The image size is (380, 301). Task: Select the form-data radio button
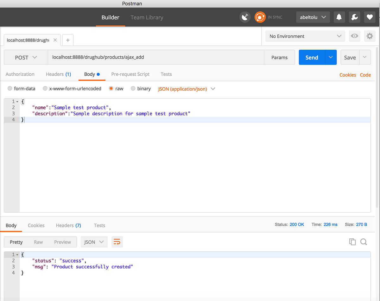pos(9,89)
